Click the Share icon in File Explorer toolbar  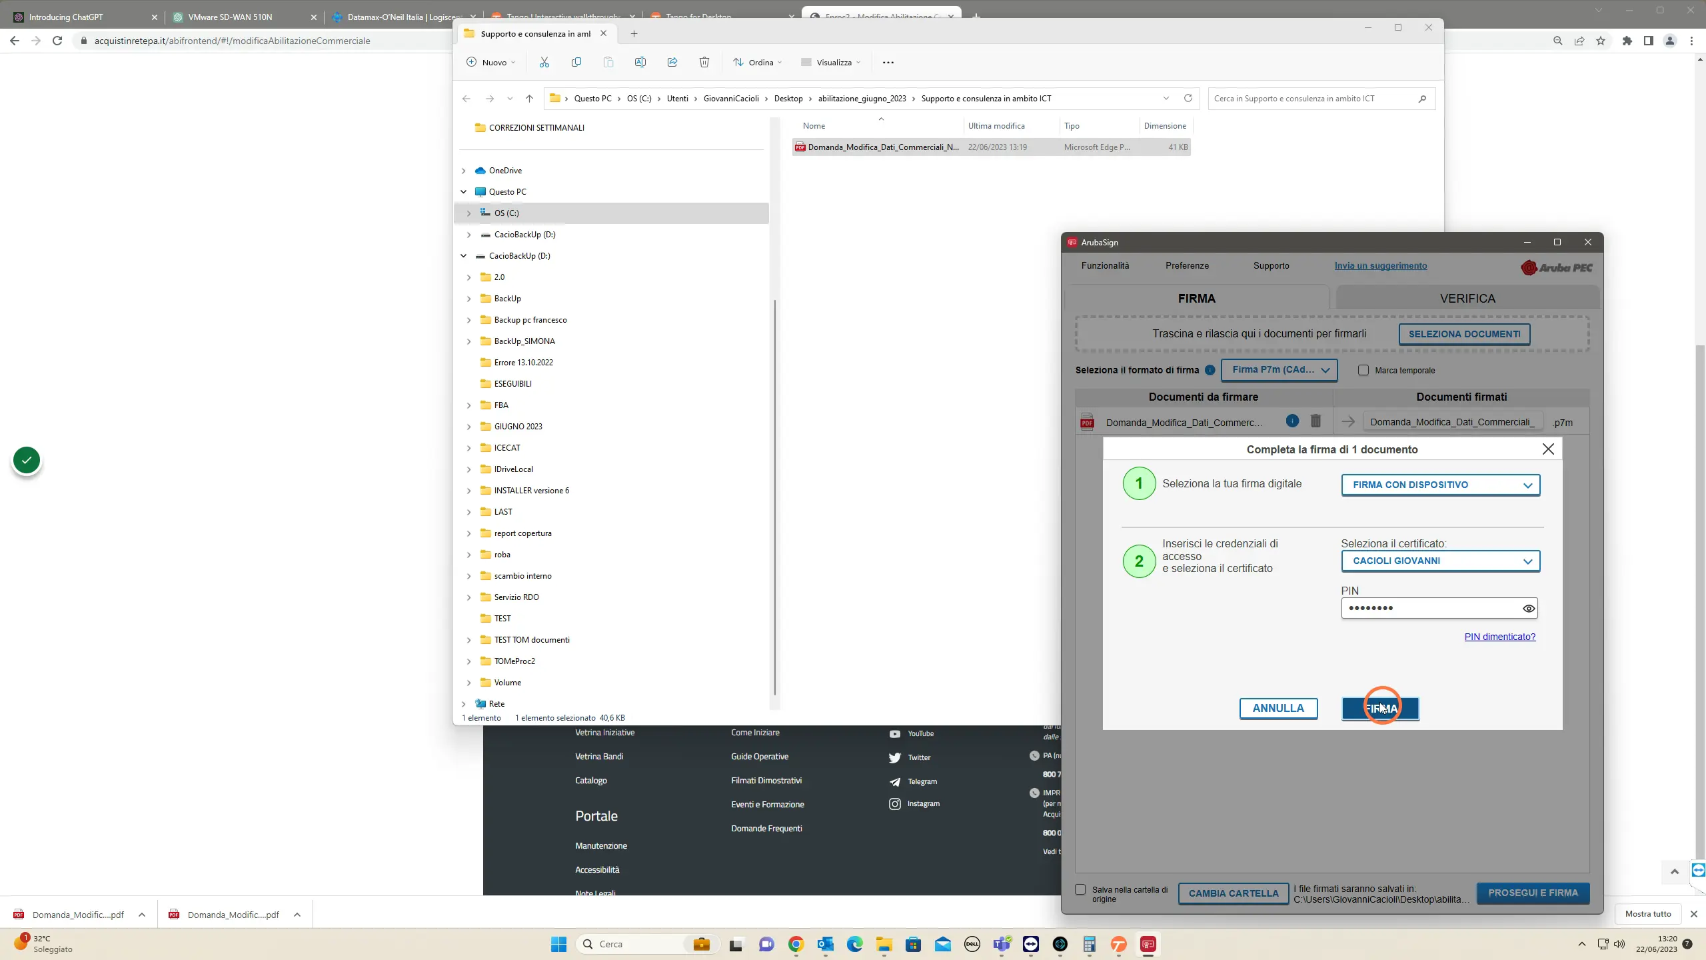[x=672, y=62]
